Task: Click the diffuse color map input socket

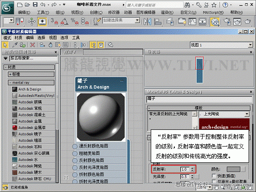Action: [75, 146]
